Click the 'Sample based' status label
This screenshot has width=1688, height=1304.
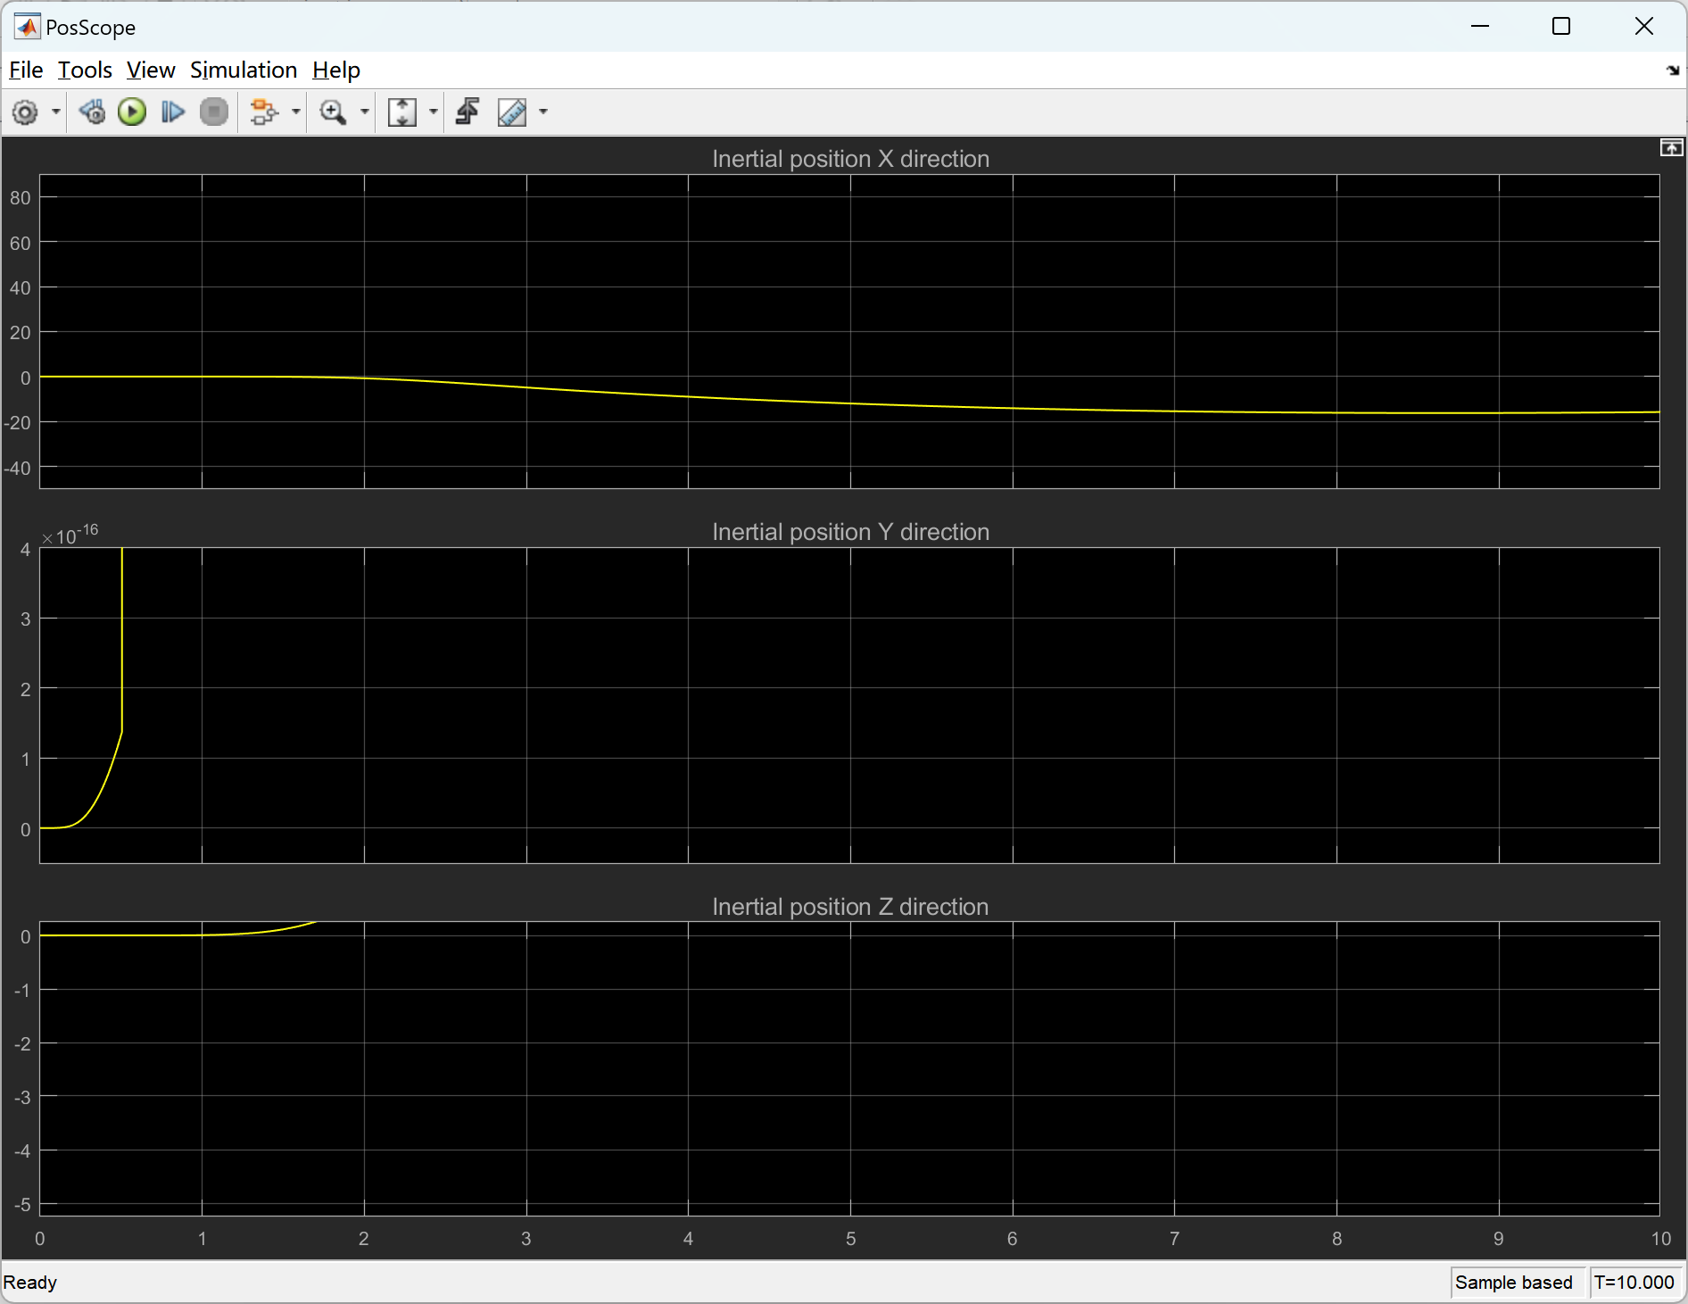(x=1514, y=1283)
